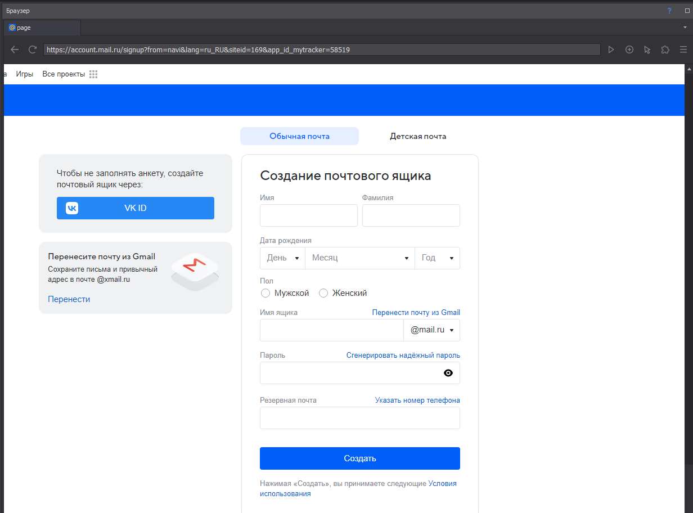Click Сгенерировать надёжный пароль link

[x=403, y=355]
